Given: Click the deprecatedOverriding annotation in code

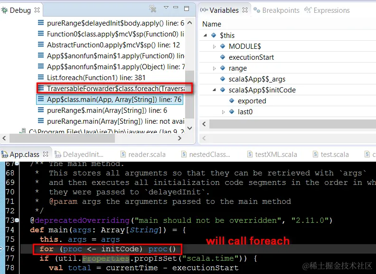Looking at the screenshot, I should click(x=82, y=220).
